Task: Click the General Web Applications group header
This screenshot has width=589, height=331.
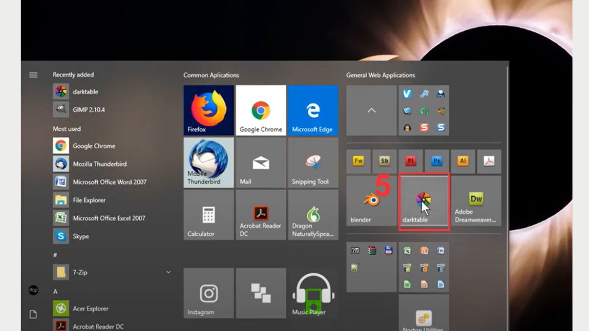Action: click(380, 75)
